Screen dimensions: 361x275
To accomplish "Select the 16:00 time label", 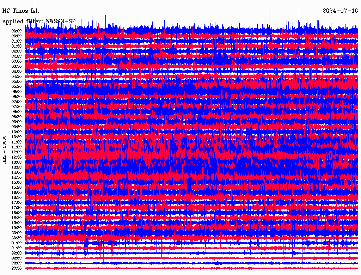I will click(x=17, y=192).
